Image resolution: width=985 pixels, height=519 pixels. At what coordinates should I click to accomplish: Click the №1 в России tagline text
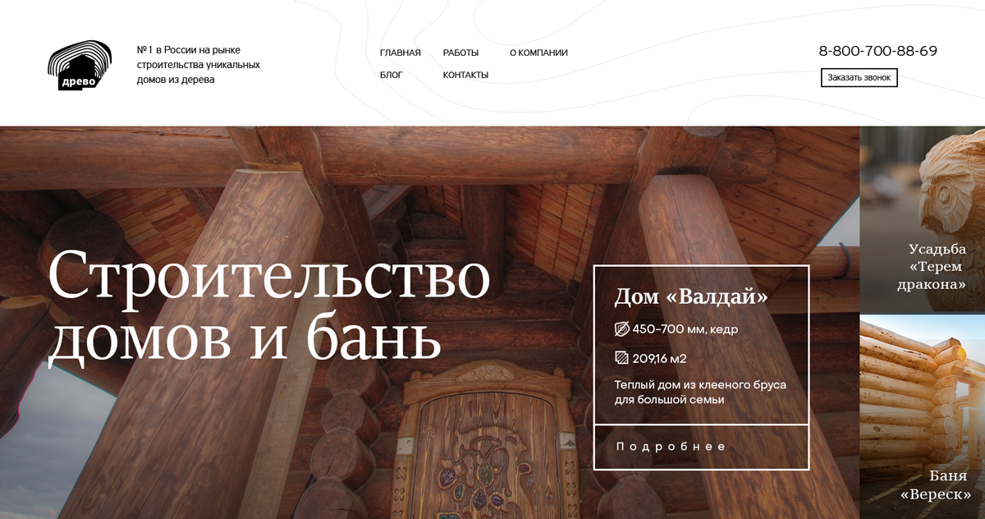point(198,65)
